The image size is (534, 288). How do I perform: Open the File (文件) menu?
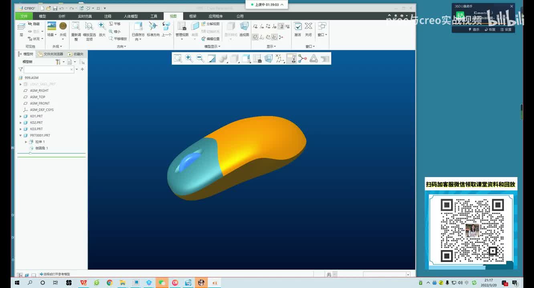coord(24,16)
